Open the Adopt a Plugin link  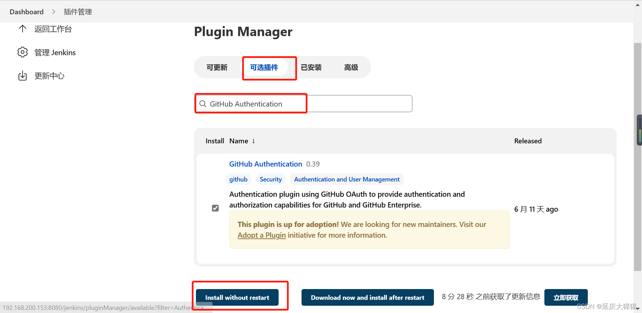coord(262,235)
